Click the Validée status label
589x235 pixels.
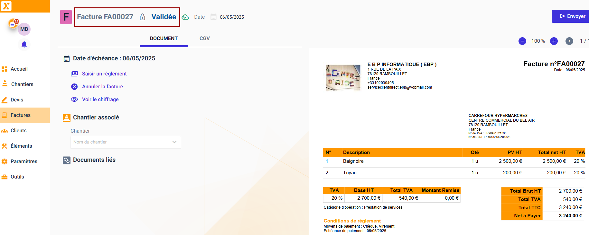click(164, 17)
